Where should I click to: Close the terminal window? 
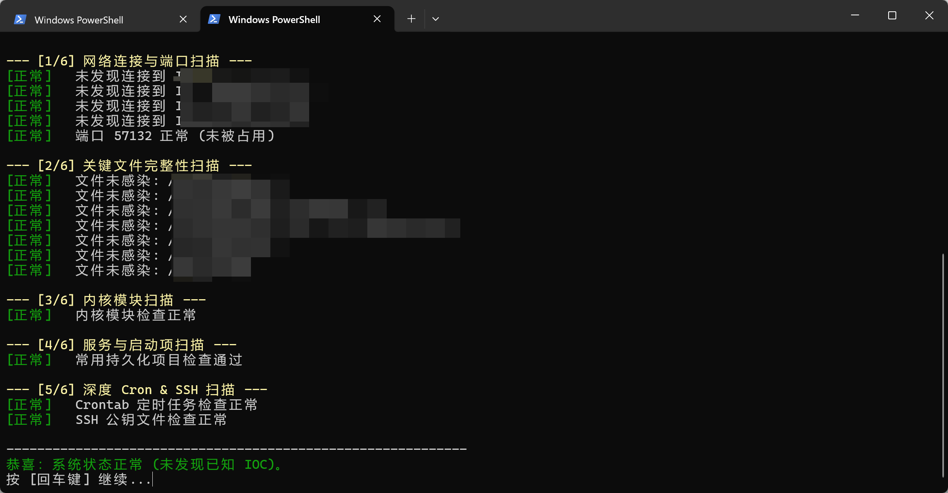929,15
